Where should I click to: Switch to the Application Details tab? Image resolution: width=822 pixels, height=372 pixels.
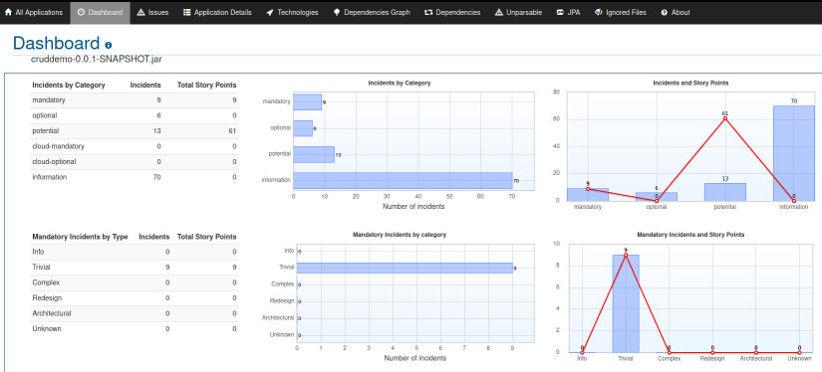(x=217, y=12)
